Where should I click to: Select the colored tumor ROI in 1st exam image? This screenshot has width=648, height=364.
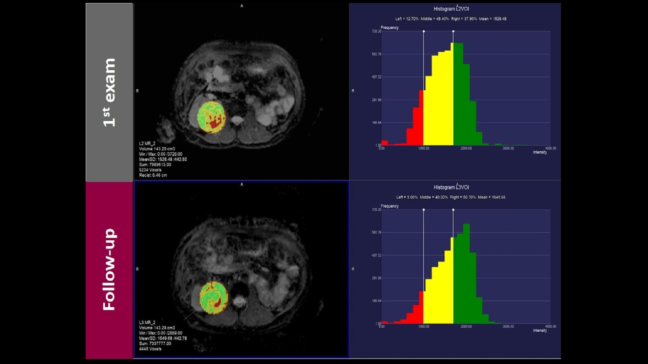pos(211,117)
